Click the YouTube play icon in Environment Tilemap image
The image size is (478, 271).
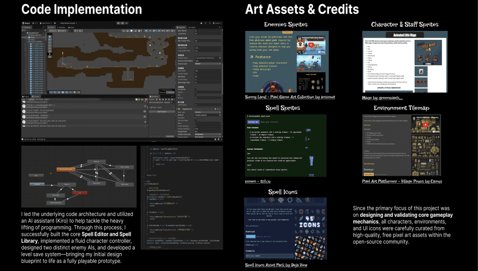[425, 124]
